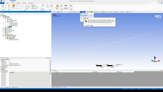Expand the Cross Sections node
The height and width of the screenshot is (92, 163).
point(3,29)
